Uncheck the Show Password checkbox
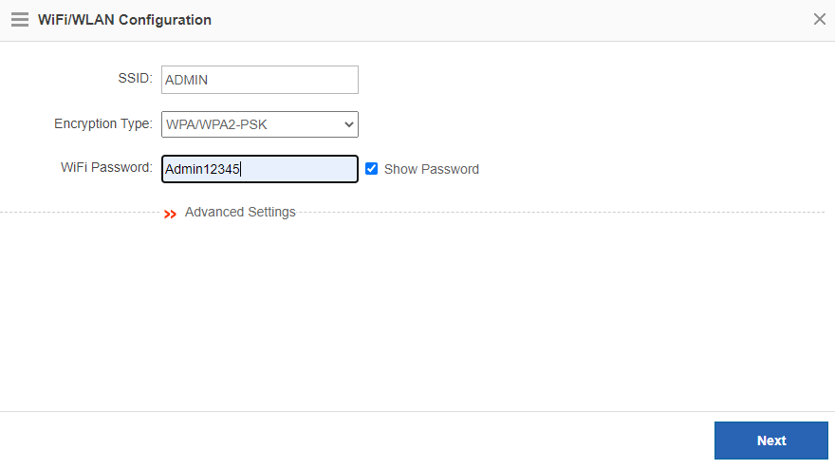Image resolution: width=835 pixels, height=469 pixels. pyautogui.click(x=372, y=169)
